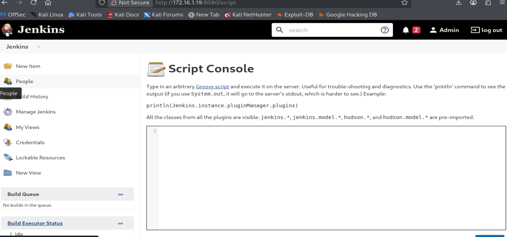Click the println example code line
This screenshot has height=237, width=507.
tap(222, 106)
